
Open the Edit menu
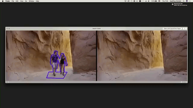click(x=17, y=1)
